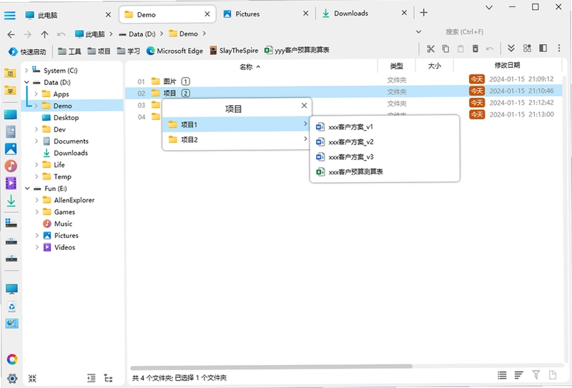Viewport: 572px width, 388px height.
Task: Open the tab list chevron dropdown
Action: pos(489,7)
